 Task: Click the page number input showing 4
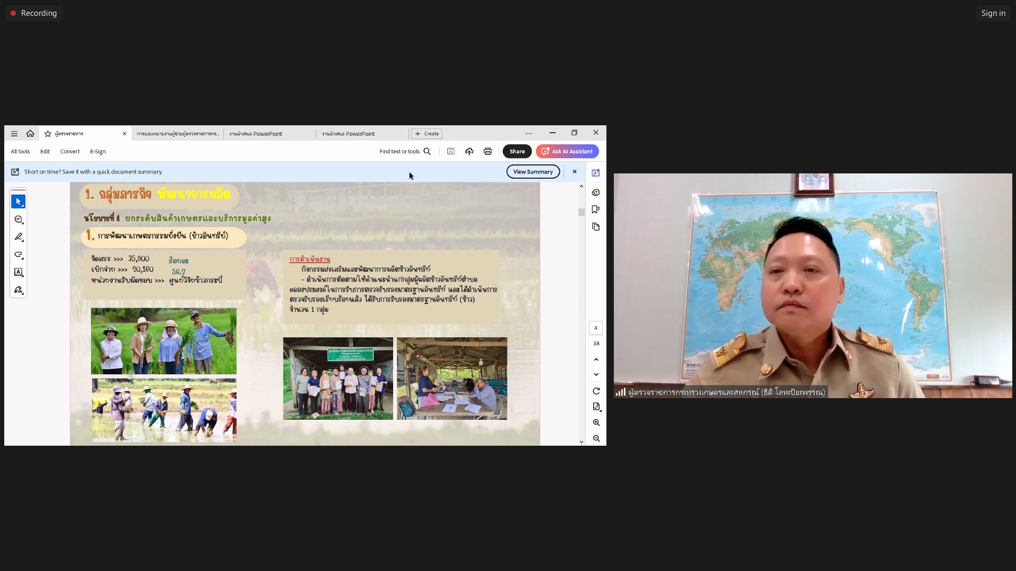click(x=596, y=328)
